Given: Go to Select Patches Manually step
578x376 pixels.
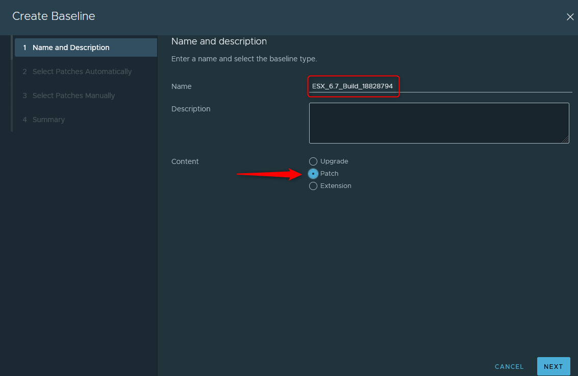Looking at the screenshot, I should (x=73, y=96).
